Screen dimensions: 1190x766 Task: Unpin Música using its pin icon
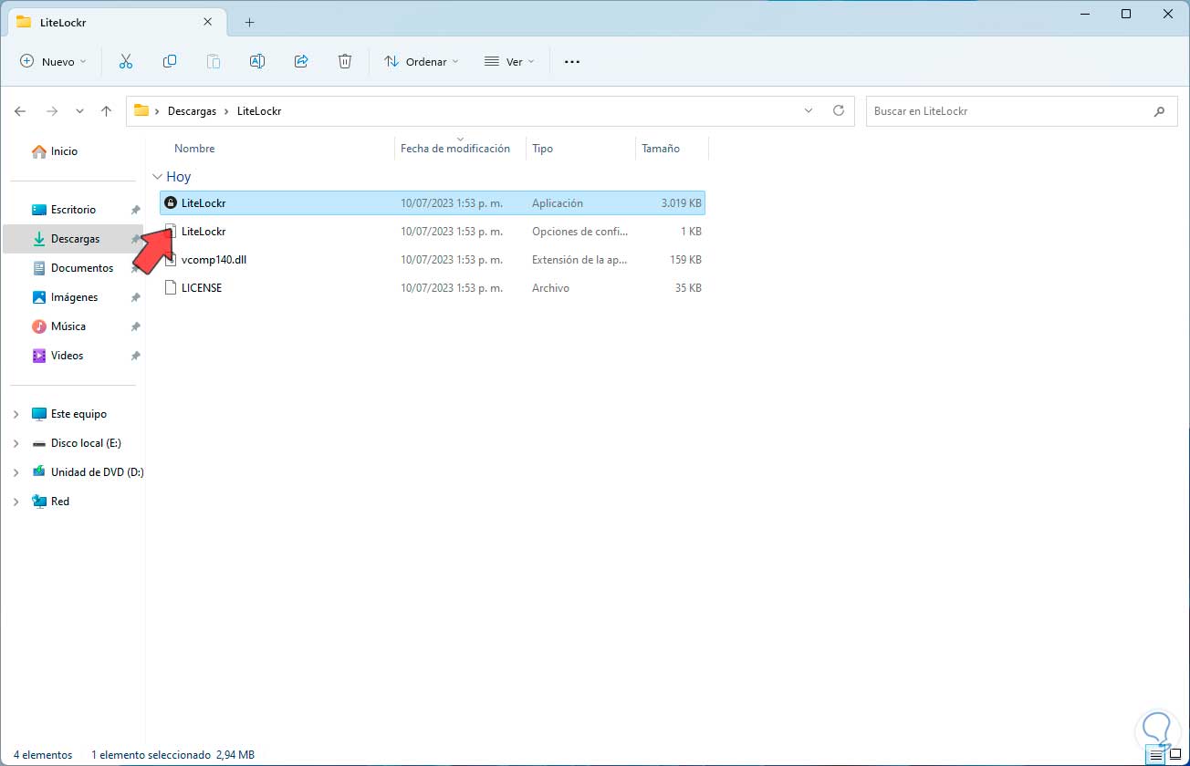pos(135,326)
